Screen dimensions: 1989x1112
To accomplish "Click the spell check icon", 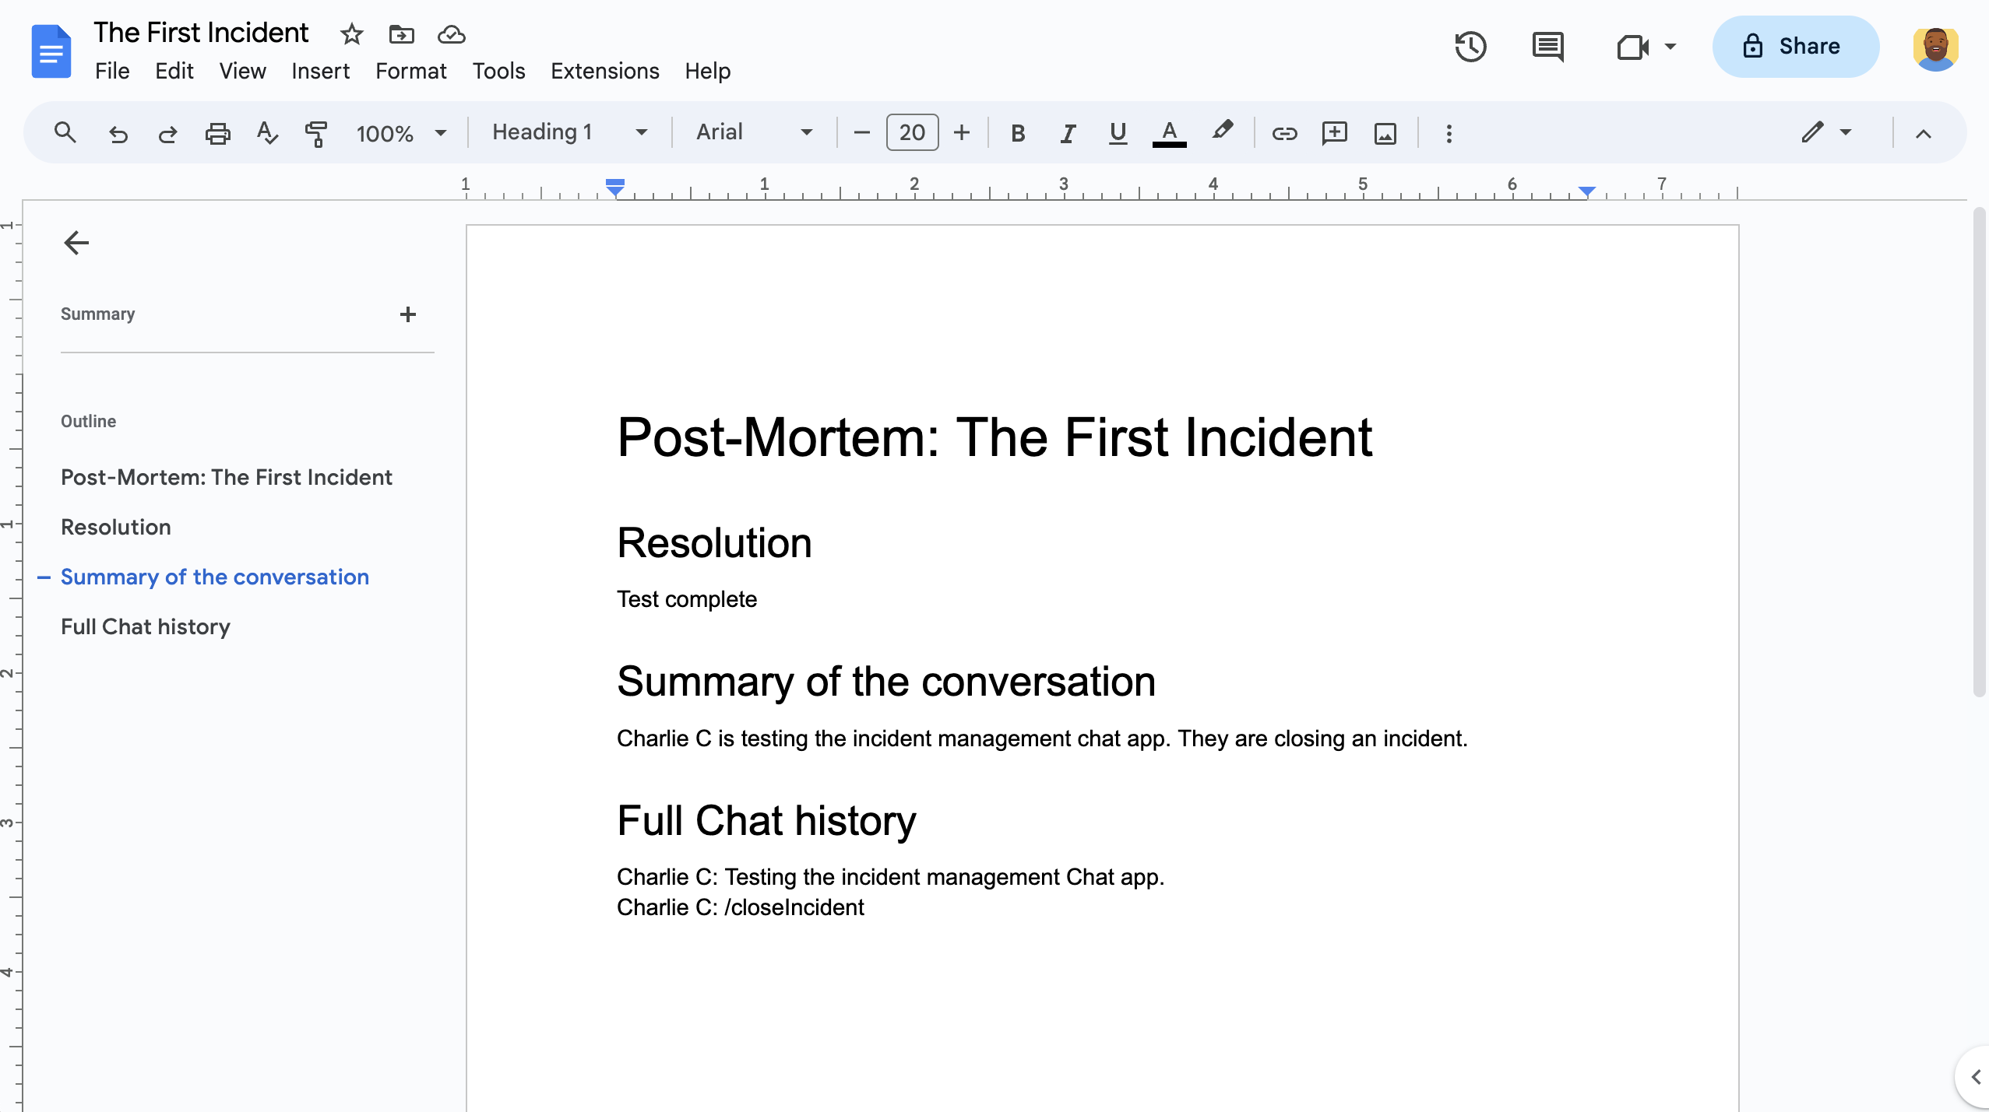I will [x=266, y=132].
